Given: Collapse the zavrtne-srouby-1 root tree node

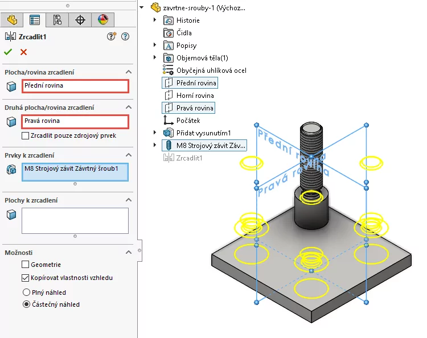Looking at the screenshot, I should pos(142,7).
